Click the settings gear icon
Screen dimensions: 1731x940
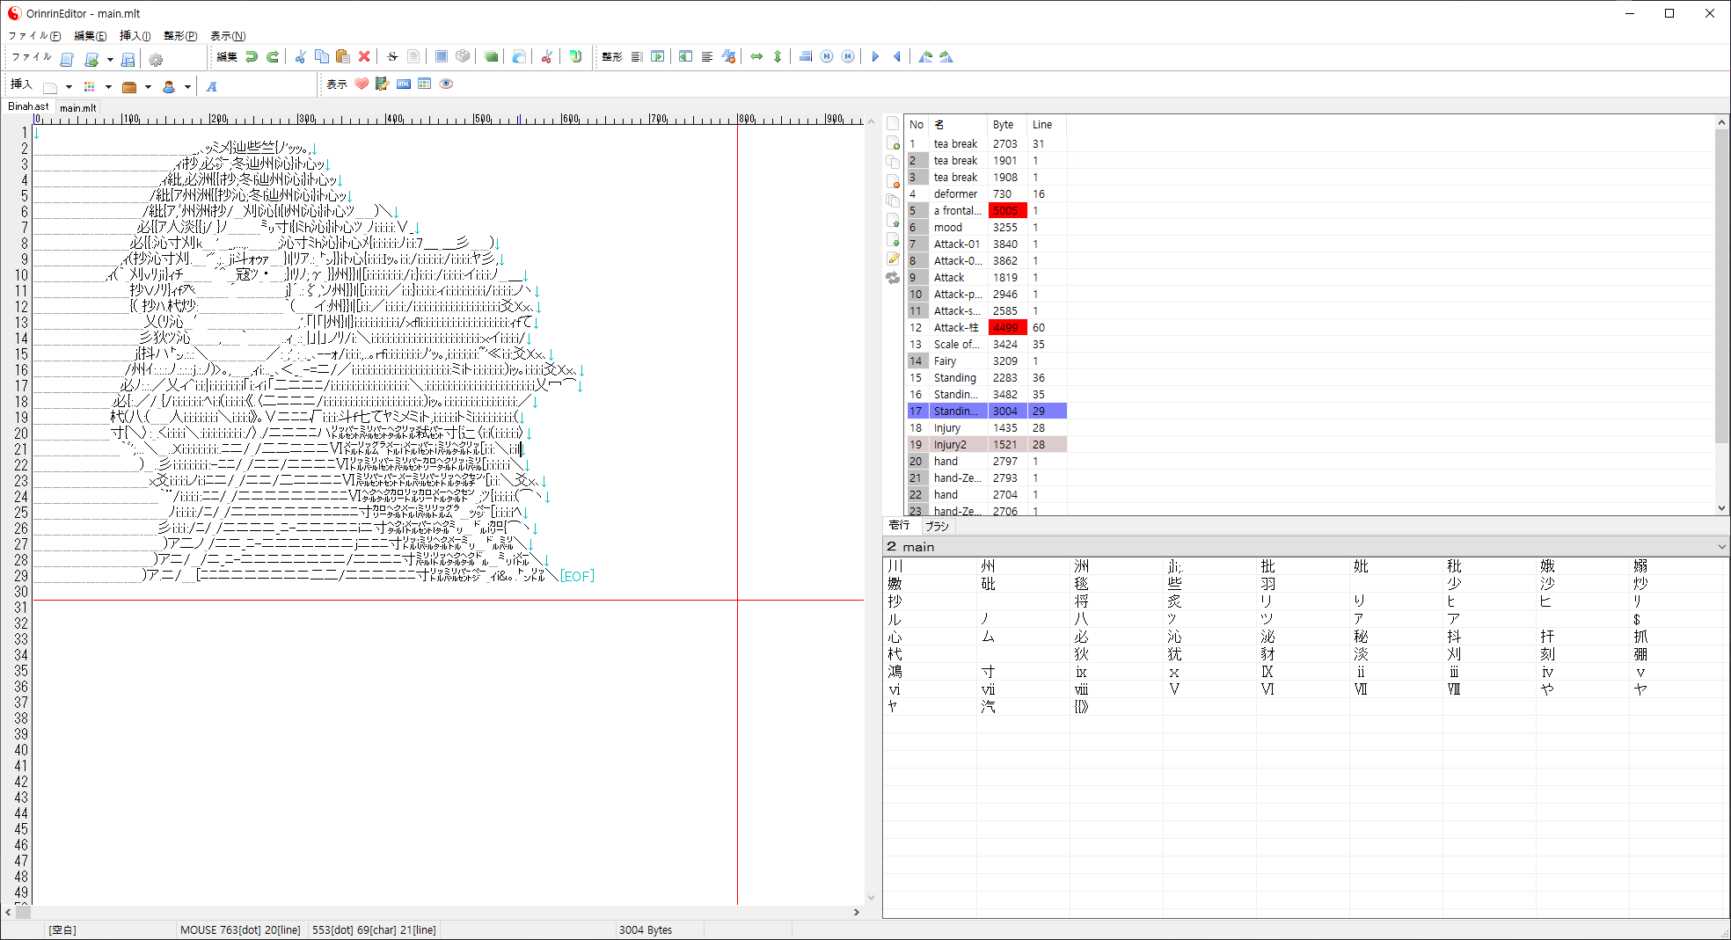tap(156, 60)
